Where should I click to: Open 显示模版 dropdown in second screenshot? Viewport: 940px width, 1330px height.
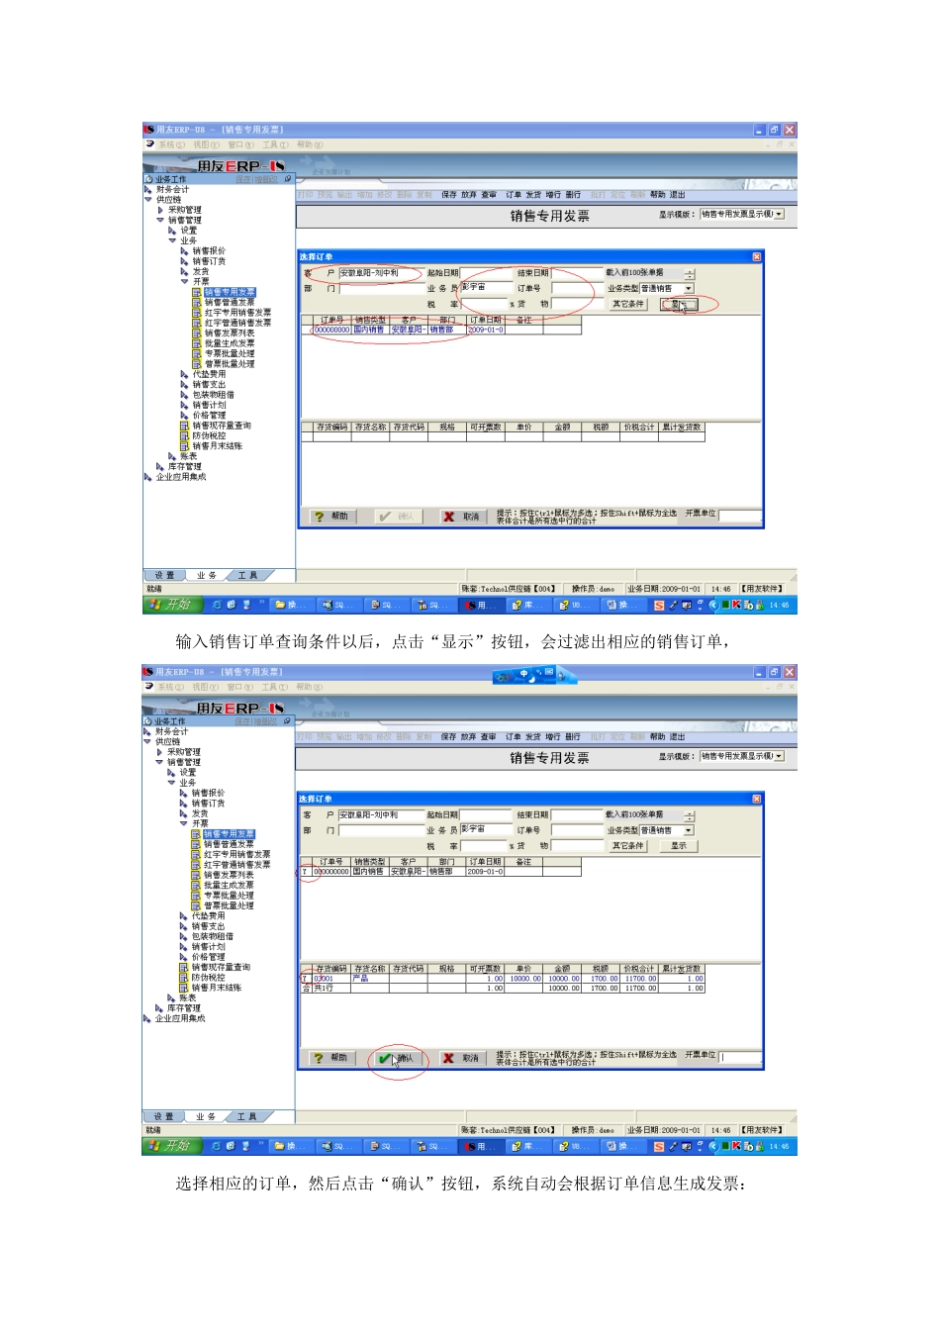(x=779, y=756)
